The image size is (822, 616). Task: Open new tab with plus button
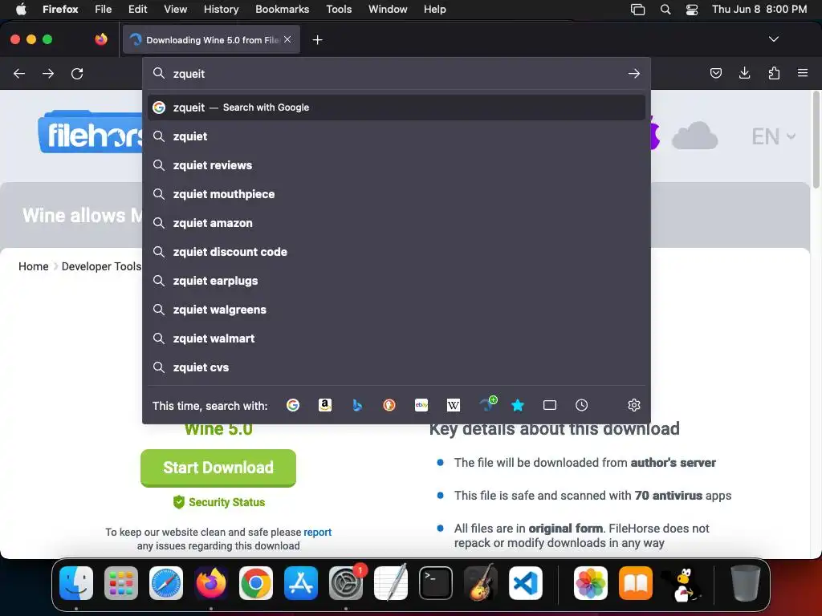pyautogui.click(x=317, y=40)
